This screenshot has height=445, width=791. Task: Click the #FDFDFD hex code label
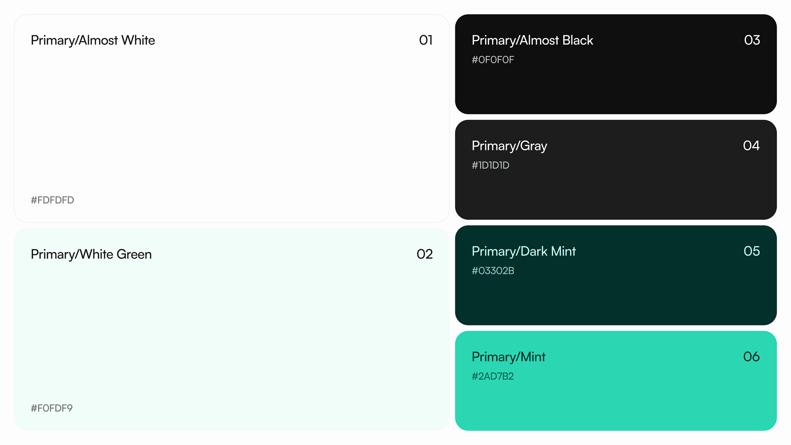[x=52, y=200]
